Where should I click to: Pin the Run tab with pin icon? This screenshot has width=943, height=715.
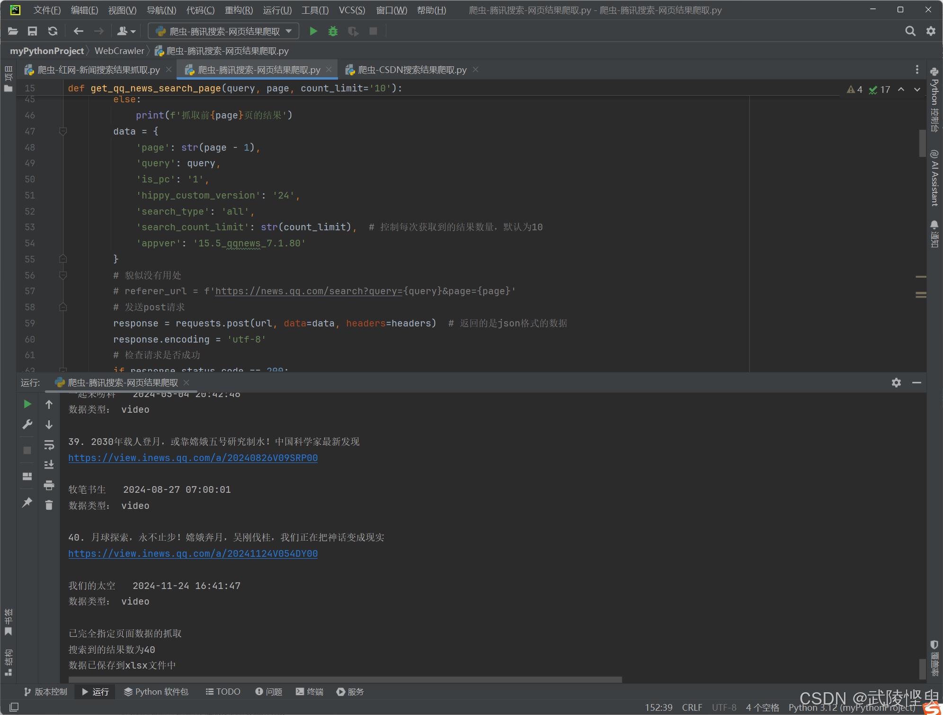27,502
